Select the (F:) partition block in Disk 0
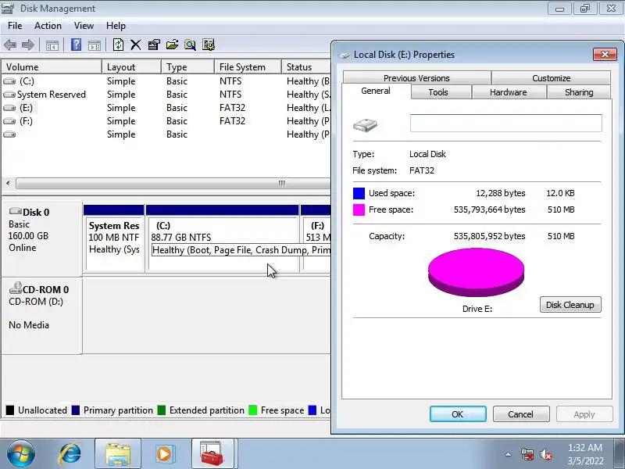 tap(316, 238)
